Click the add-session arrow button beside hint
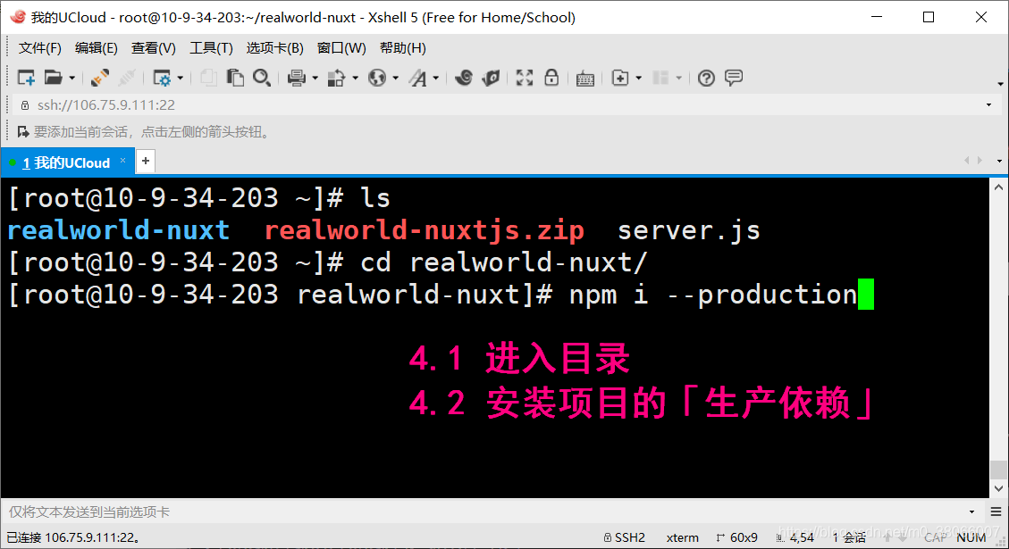The height and width of the screenshot is (549, 1009). [x=24, y=132]
